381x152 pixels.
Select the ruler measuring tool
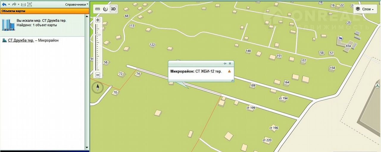click(98, 9)
